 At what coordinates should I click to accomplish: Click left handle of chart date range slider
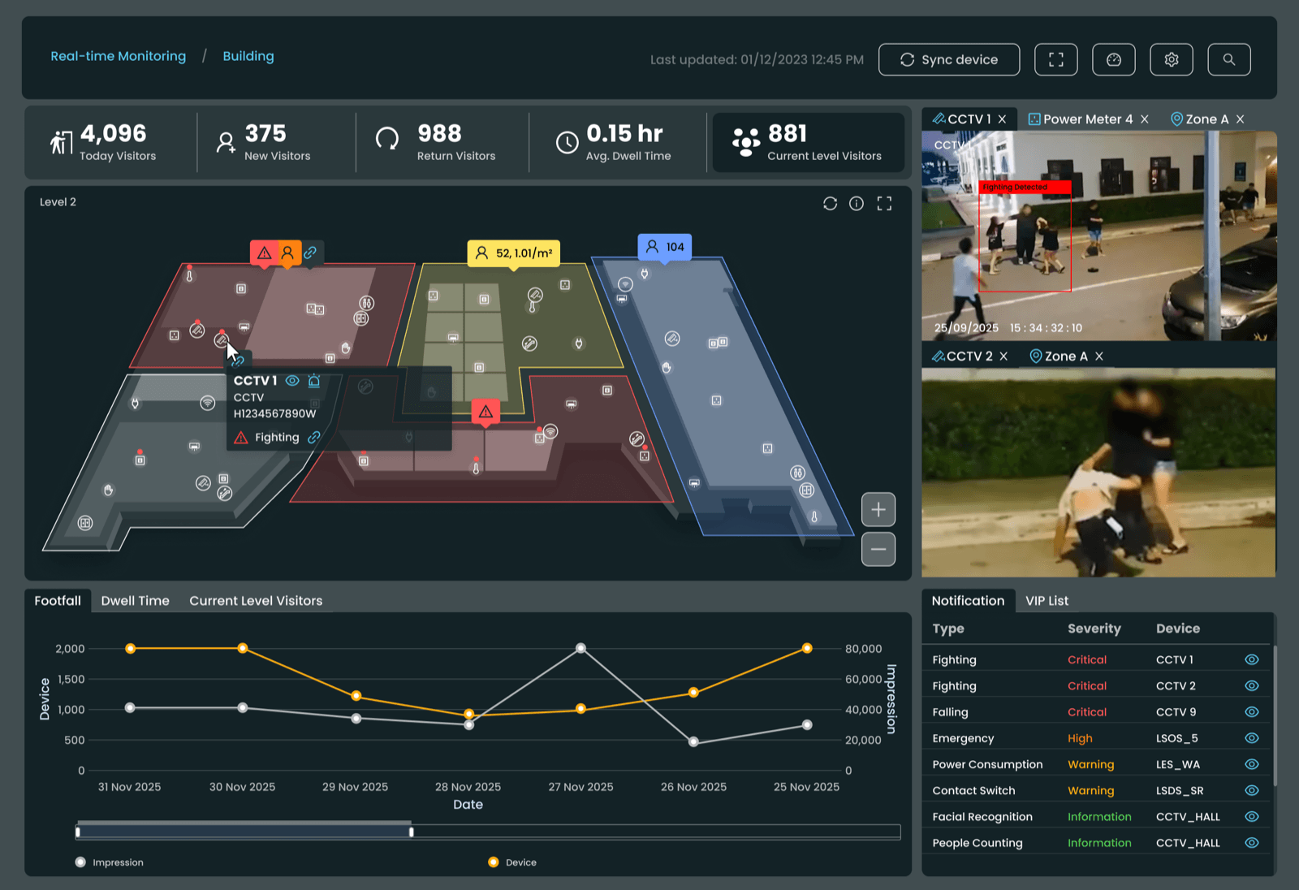pyautogui.click(x=78, y=832)
